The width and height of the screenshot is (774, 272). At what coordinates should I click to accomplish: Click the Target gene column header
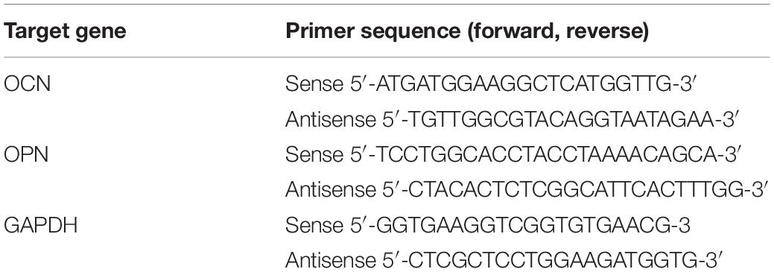click(x=65, y=31)
